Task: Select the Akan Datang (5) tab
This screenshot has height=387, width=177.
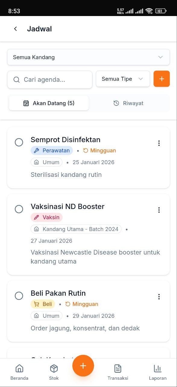Action: (x=49, y=103)
